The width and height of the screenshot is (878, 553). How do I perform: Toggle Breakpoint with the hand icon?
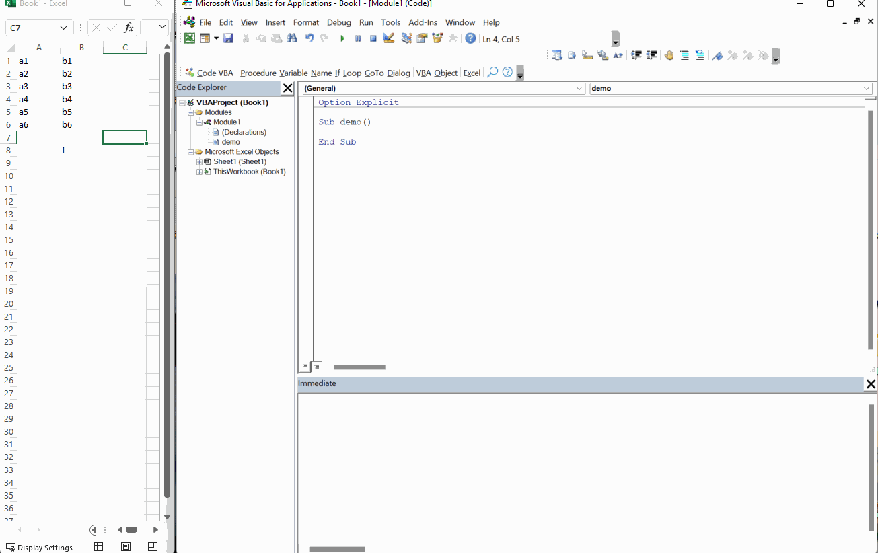tap(669, 55)
